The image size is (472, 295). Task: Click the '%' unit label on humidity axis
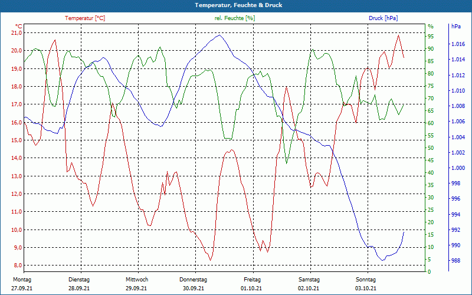coord(431,27)
